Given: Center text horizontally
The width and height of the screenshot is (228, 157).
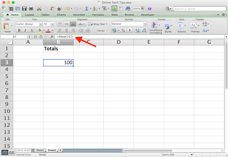Looking at the screenshot, I should tap(66, 31).
